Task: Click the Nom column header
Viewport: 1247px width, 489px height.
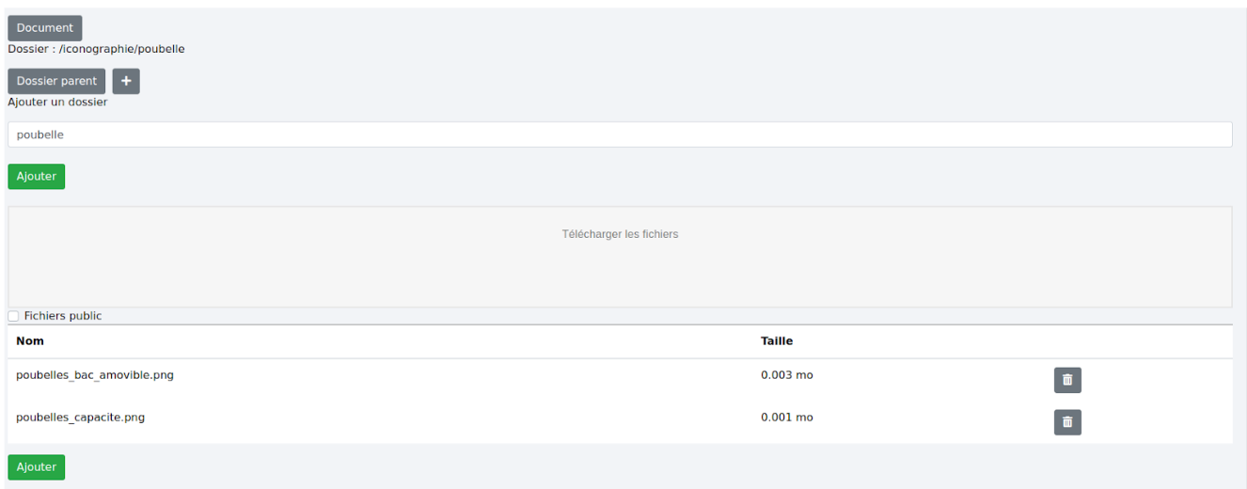Action: (30, 341)
